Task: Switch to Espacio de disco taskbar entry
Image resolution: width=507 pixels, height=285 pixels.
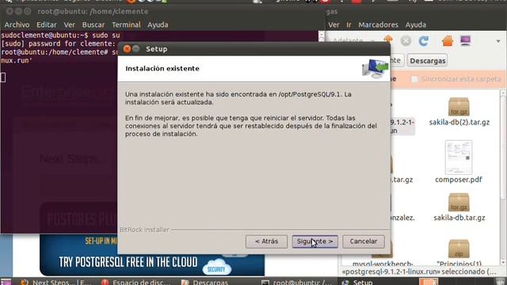Action: [135, 282]
